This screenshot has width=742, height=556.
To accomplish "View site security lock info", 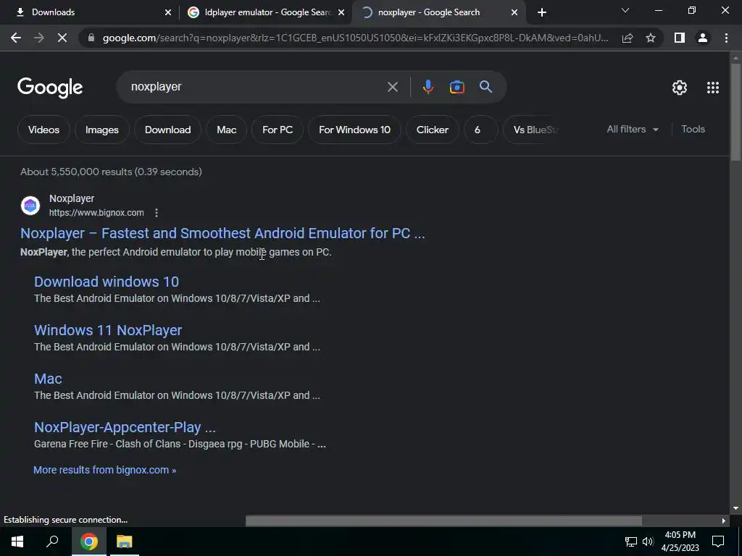I will tap(91, 38).
